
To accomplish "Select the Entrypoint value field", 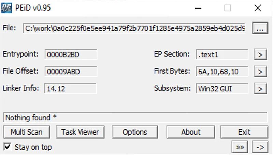I will click(x=71, y=55).
